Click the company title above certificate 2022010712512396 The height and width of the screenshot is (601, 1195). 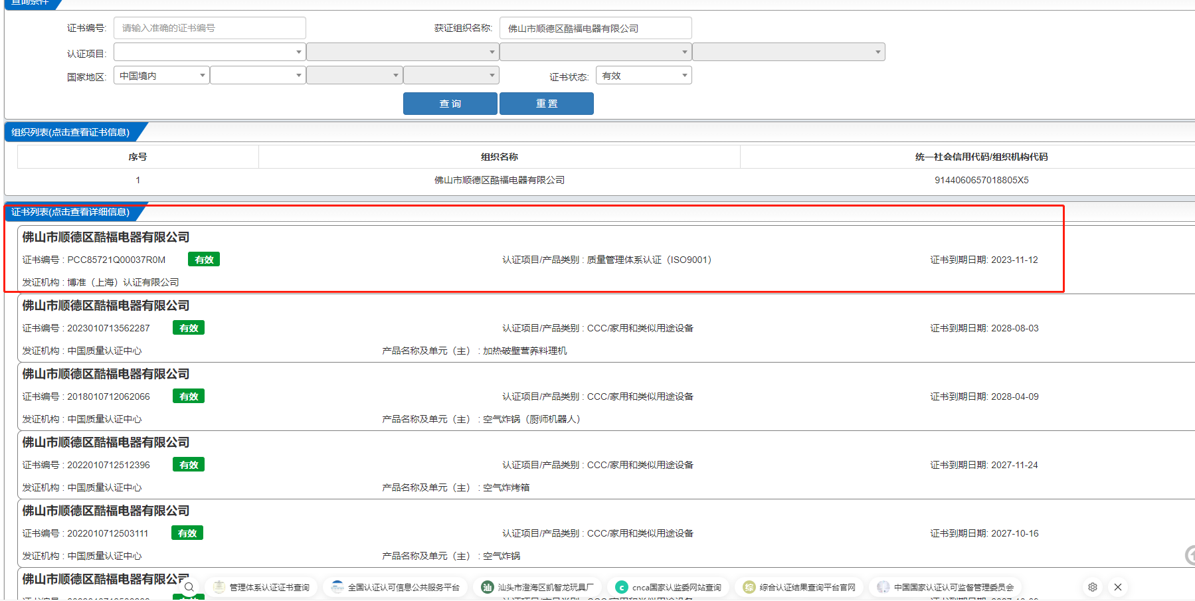click(106, 442)
